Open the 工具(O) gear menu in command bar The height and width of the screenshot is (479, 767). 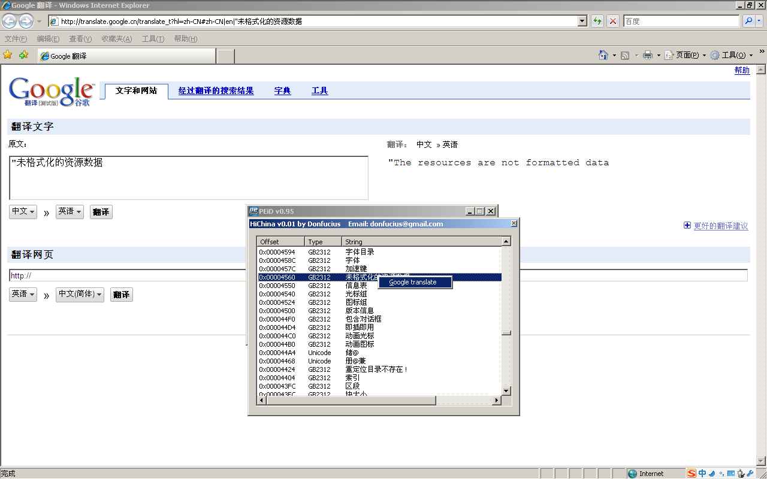click(731, 55)
